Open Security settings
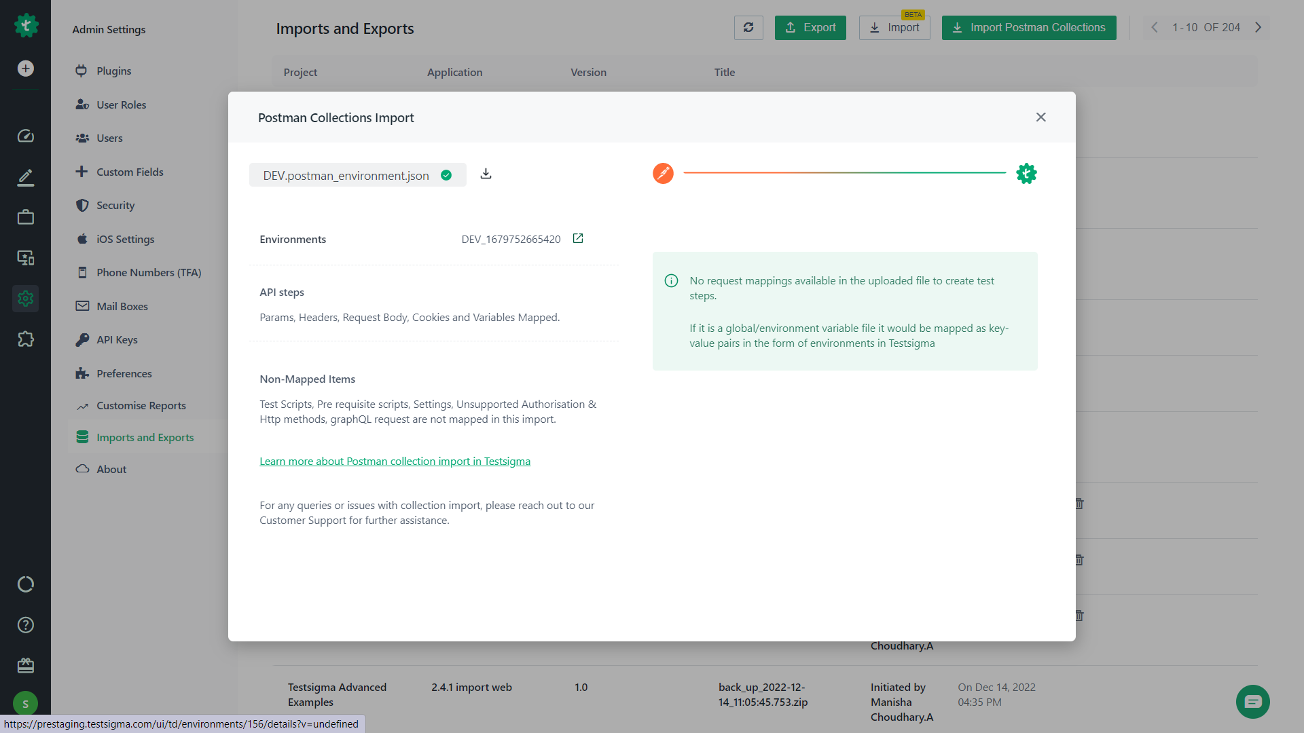This screenshot has width=1304, height=733. point(115,206)
